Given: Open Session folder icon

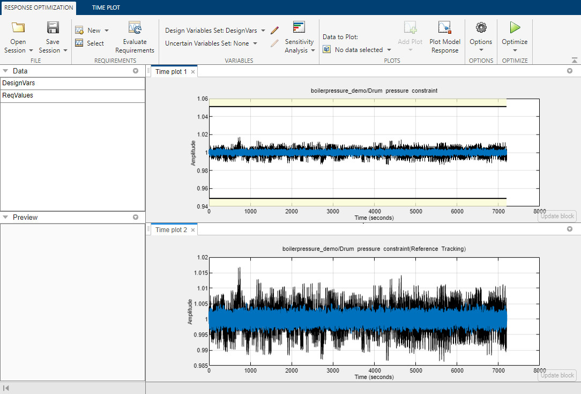Looking at the screenshot, I should click(18, 28).
